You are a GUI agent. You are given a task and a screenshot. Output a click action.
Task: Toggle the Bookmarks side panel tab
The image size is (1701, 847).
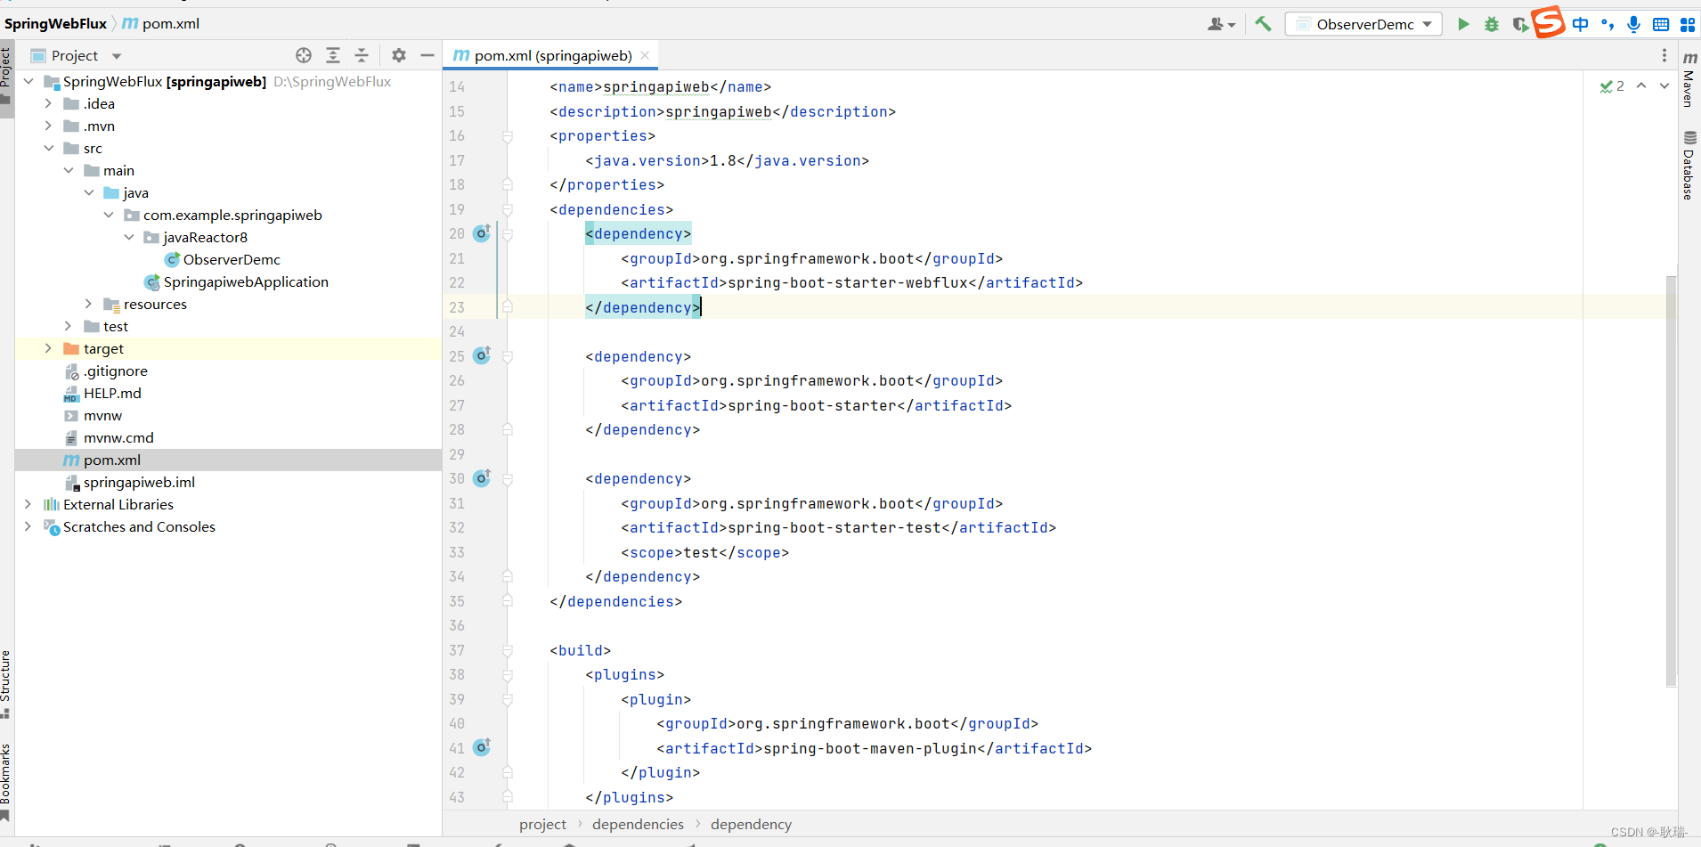pyautogui.click(x=6, y=782)
